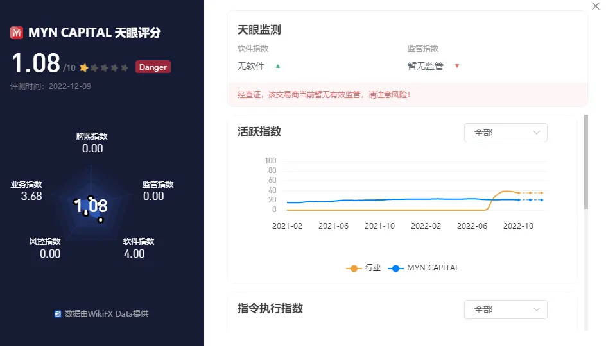The image size is (606, 346).
Task: Click the 暂无监管 value text
Action: [x=425, y=66]
